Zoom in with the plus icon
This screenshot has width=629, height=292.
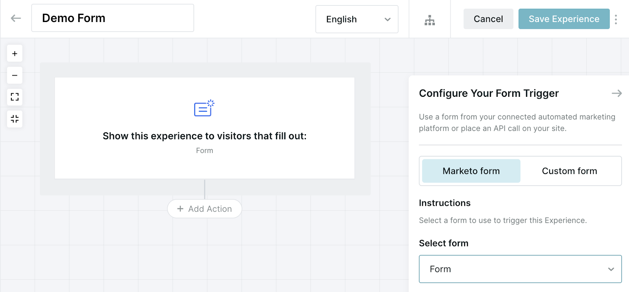click(x=15, y=54)
